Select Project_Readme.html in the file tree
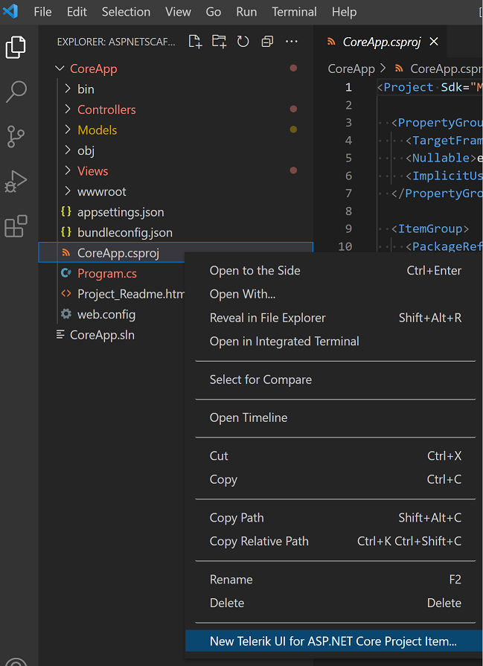483x666 pixels. pyautogui.click(x=112, y=293)
